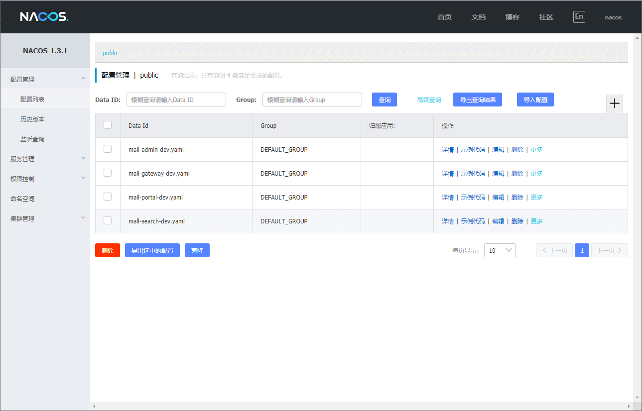Show 示例代码 for mall-portal-dev.yaml
Screen dimensions: 642x411
click(x=473, y=198)
